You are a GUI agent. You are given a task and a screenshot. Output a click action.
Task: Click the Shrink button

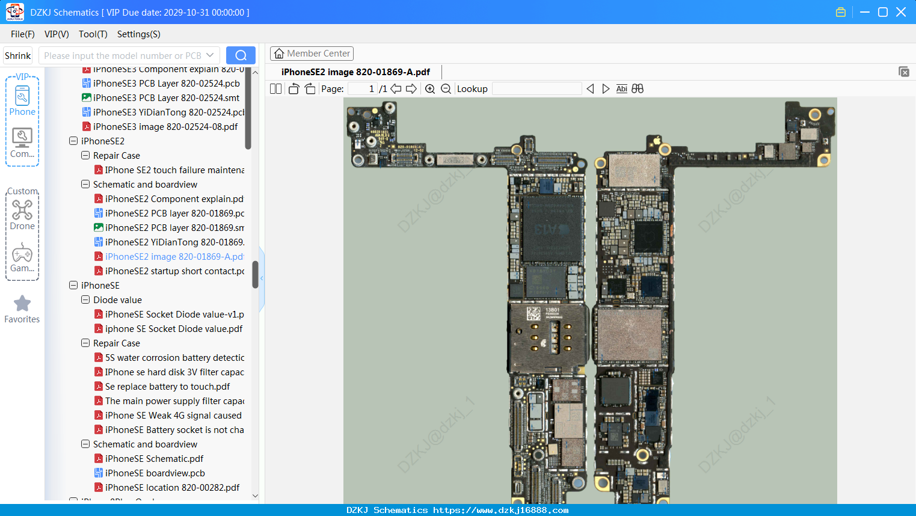pyautogui.click(x=17, y=55)
